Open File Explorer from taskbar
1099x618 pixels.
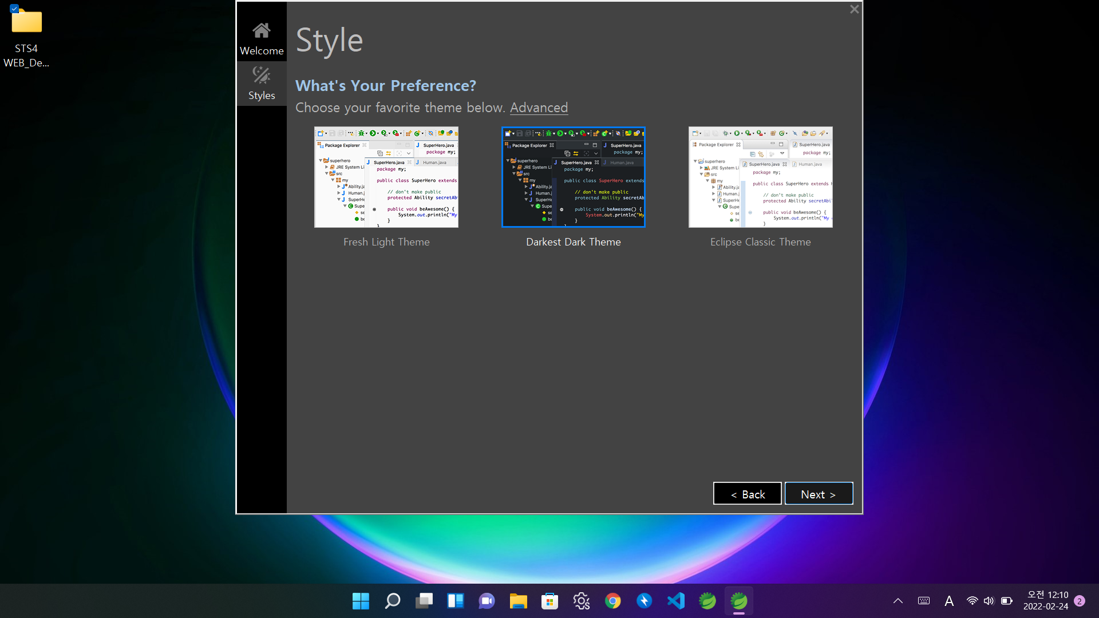pos(518,601)
